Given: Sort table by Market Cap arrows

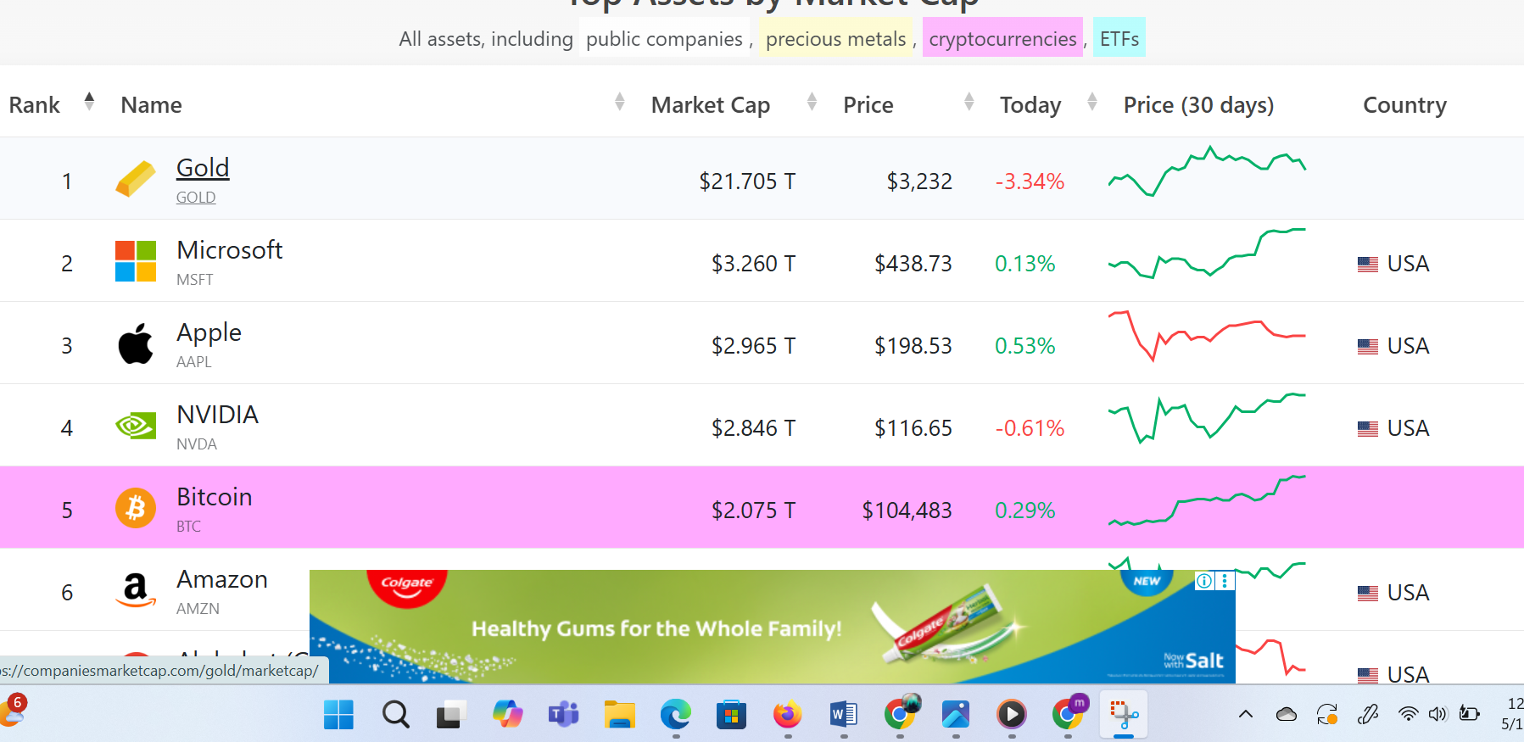Looking at the screenshot, I should (812, 103).
